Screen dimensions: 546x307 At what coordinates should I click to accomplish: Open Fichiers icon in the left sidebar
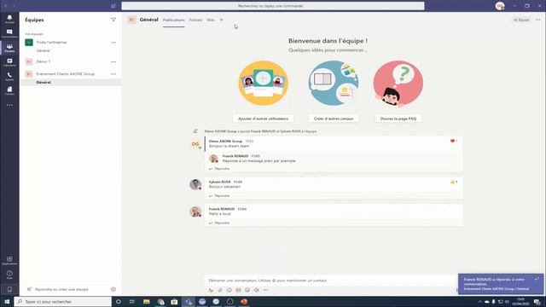click(x=9, y=91)
